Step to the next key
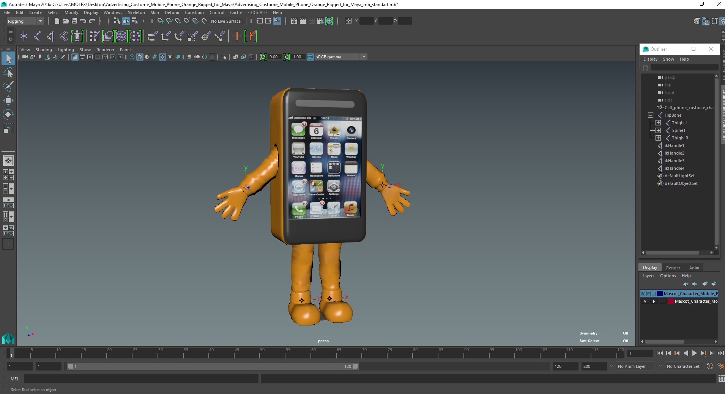 point(703,353)
